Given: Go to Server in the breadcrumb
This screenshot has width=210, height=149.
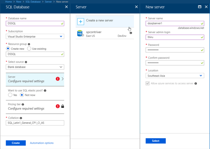Looking at the screenshot, I should click(x=48, y=2).
